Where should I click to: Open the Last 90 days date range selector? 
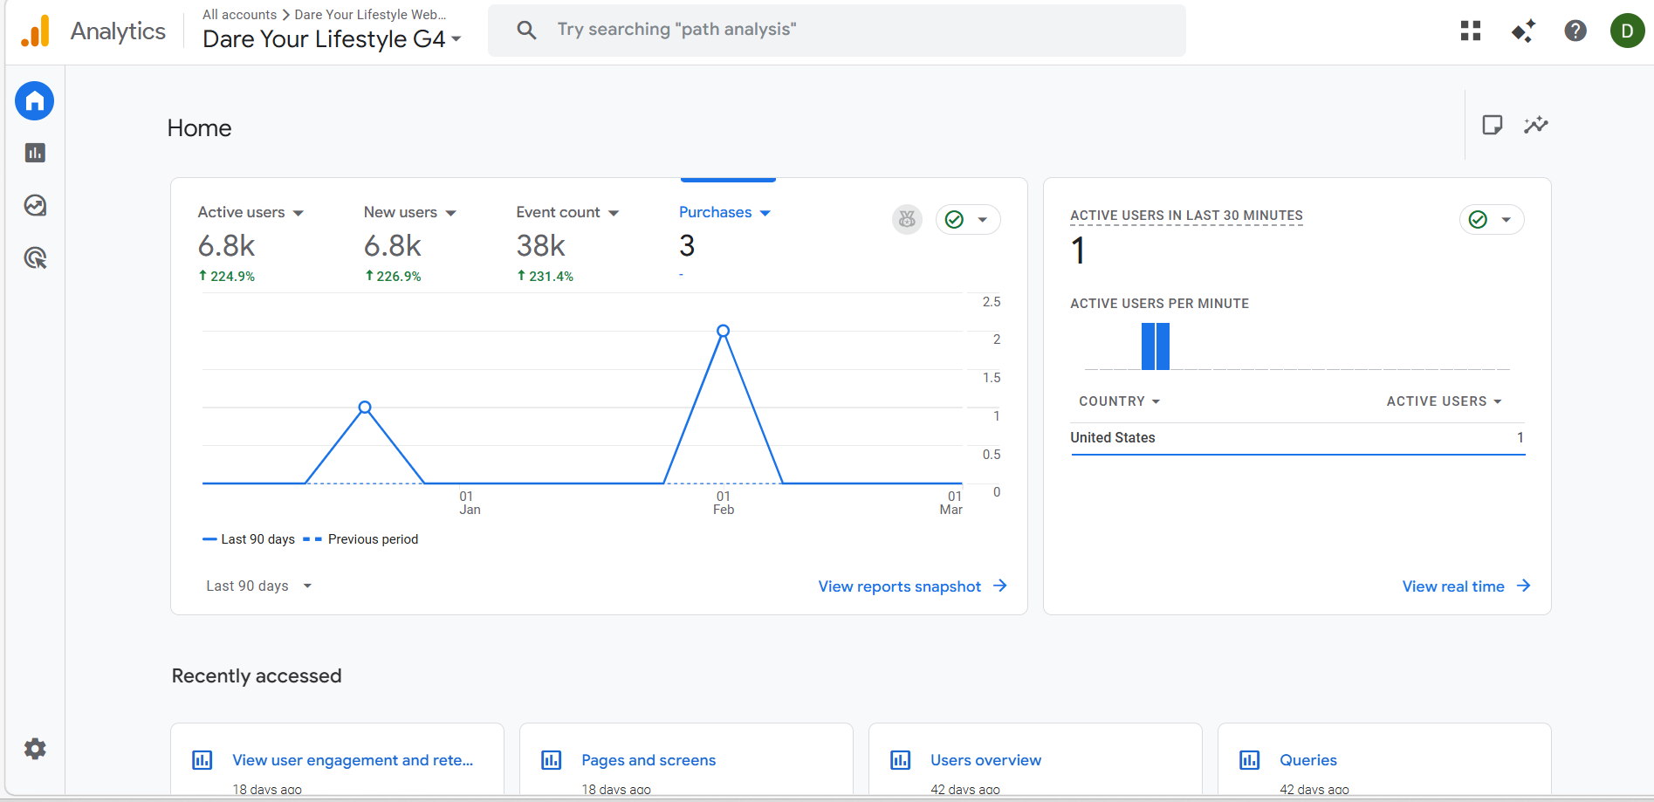tap(258, 586)
